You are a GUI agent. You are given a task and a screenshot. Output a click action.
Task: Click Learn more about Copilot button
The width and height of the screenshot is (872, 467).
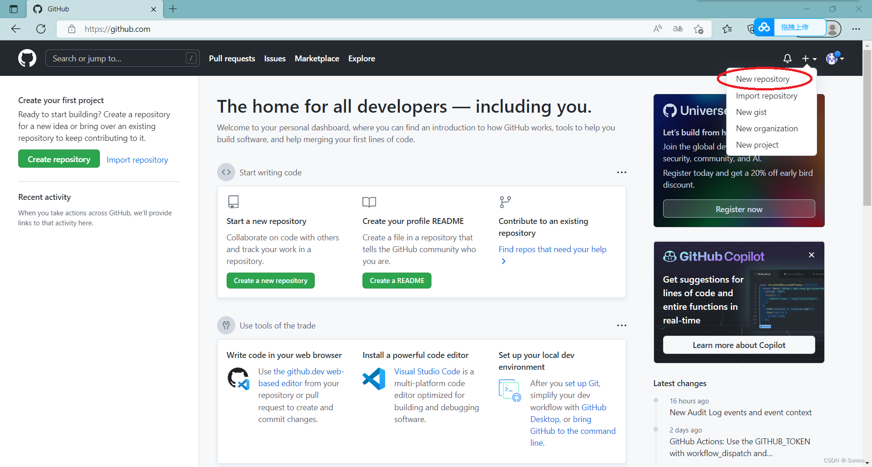[739, 345]
